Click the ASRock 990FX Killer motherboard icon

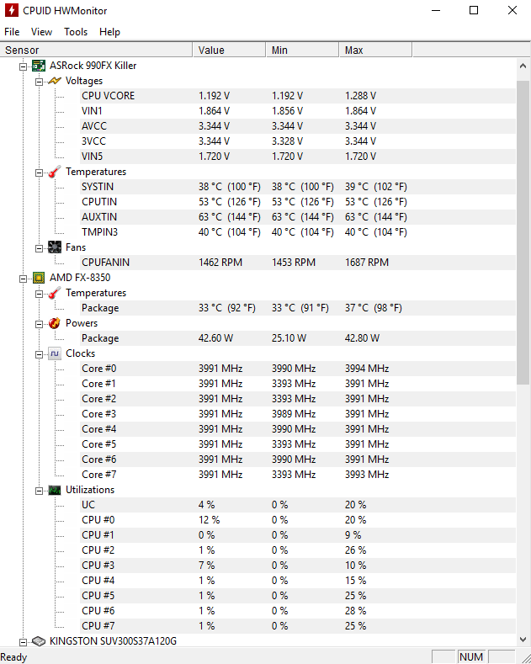tap(39, 66)
